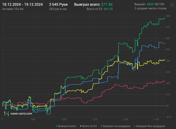This screenshot has height=129, width=176.
Task: Click the total won value $77.86
Action: click(107, 5)
